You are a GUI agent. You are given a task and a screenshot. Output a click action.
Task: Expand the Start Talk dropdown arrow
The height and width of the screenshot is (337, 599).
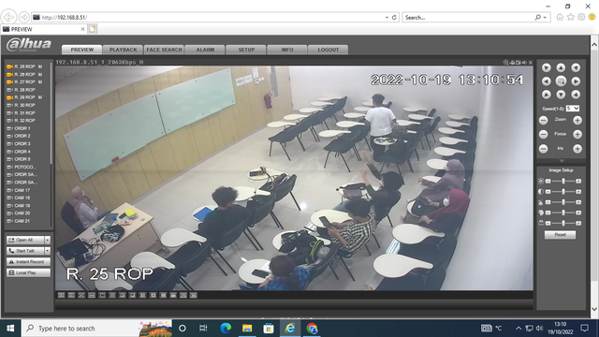point(48,251)
